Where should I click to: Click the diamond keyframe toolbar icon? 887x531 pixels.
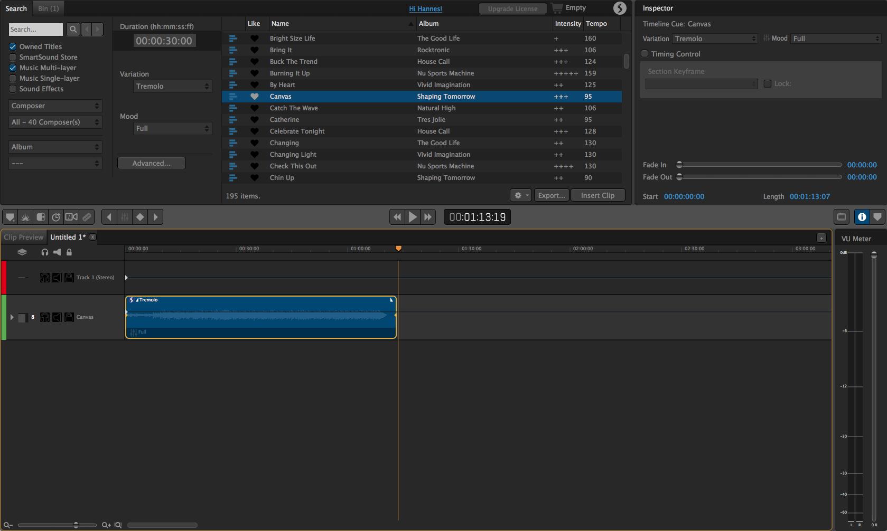[140, 217]
